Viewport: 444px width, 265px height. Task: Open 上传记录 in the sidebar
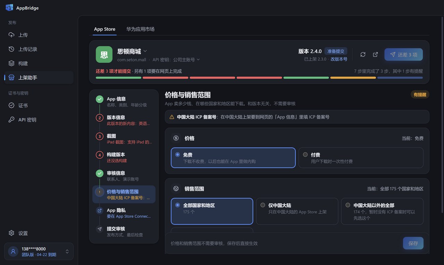tap(39, 49)
